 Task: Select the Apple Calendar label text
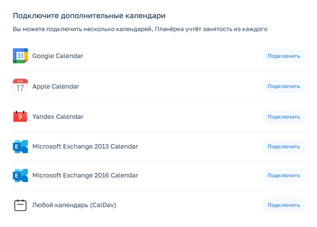(56, 86)
